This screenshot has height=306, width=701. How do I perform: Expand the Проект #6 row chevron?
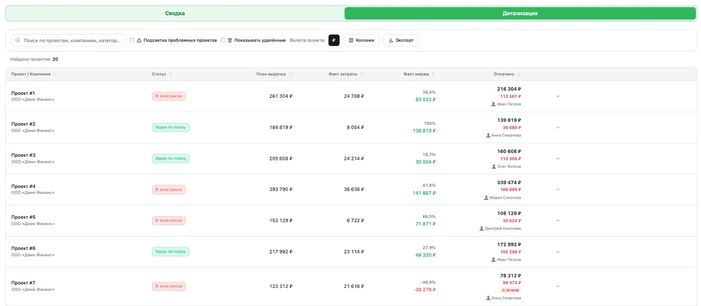point(558,252)
